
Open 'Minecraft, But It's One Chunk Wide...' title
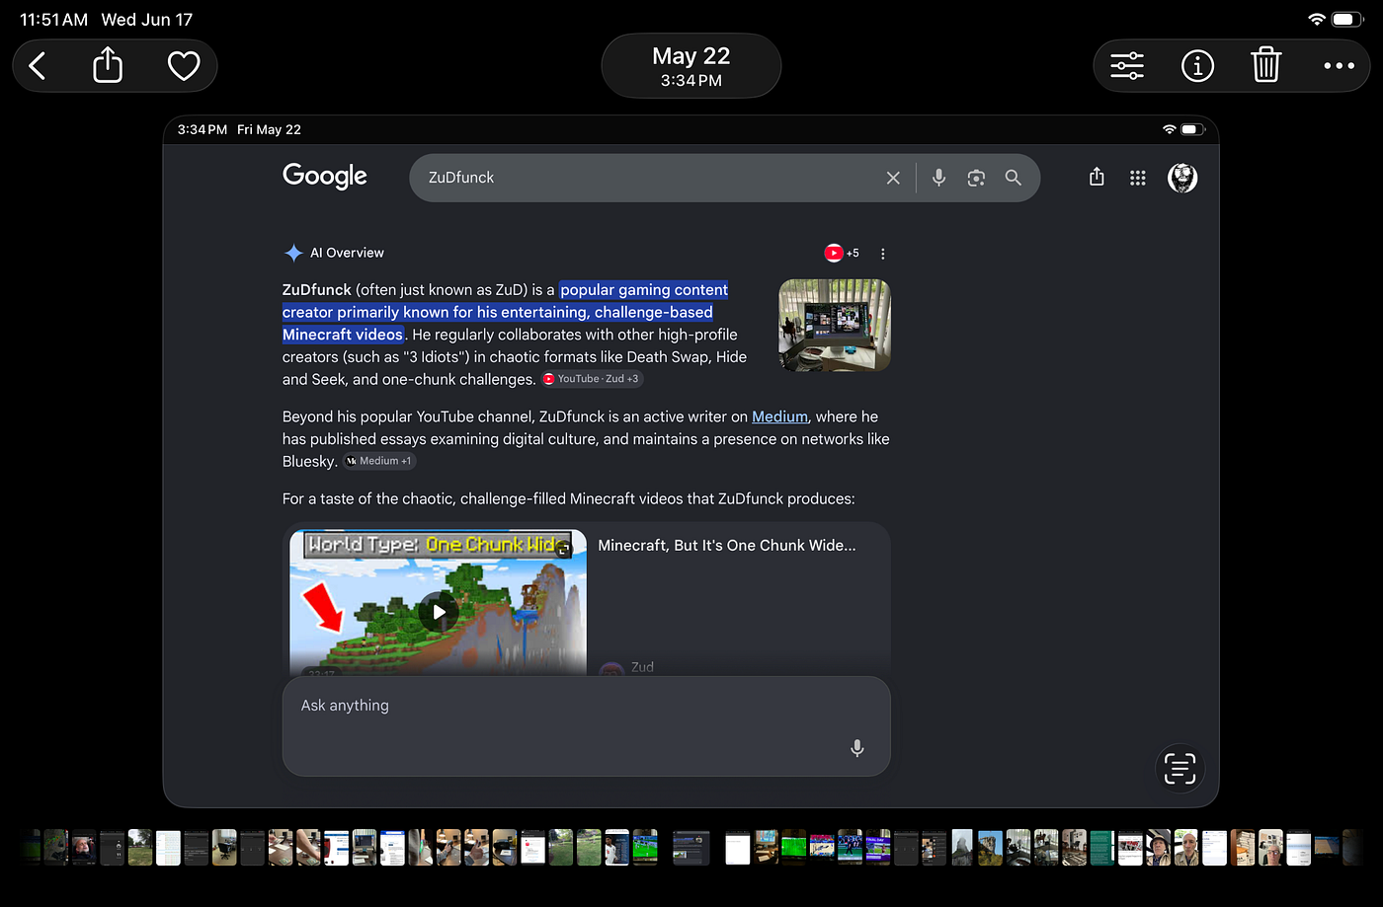727,545
